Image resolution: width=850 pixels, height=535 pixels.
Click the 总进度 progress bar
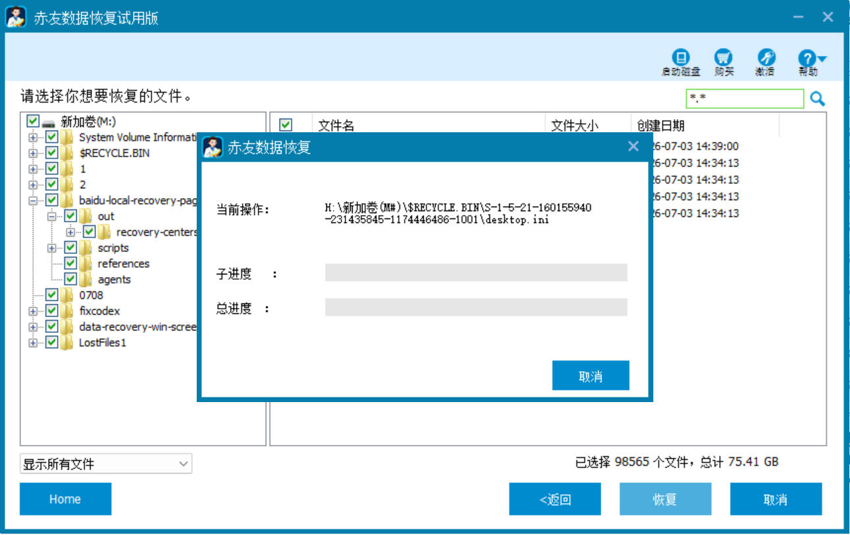(x=476, y=307)
